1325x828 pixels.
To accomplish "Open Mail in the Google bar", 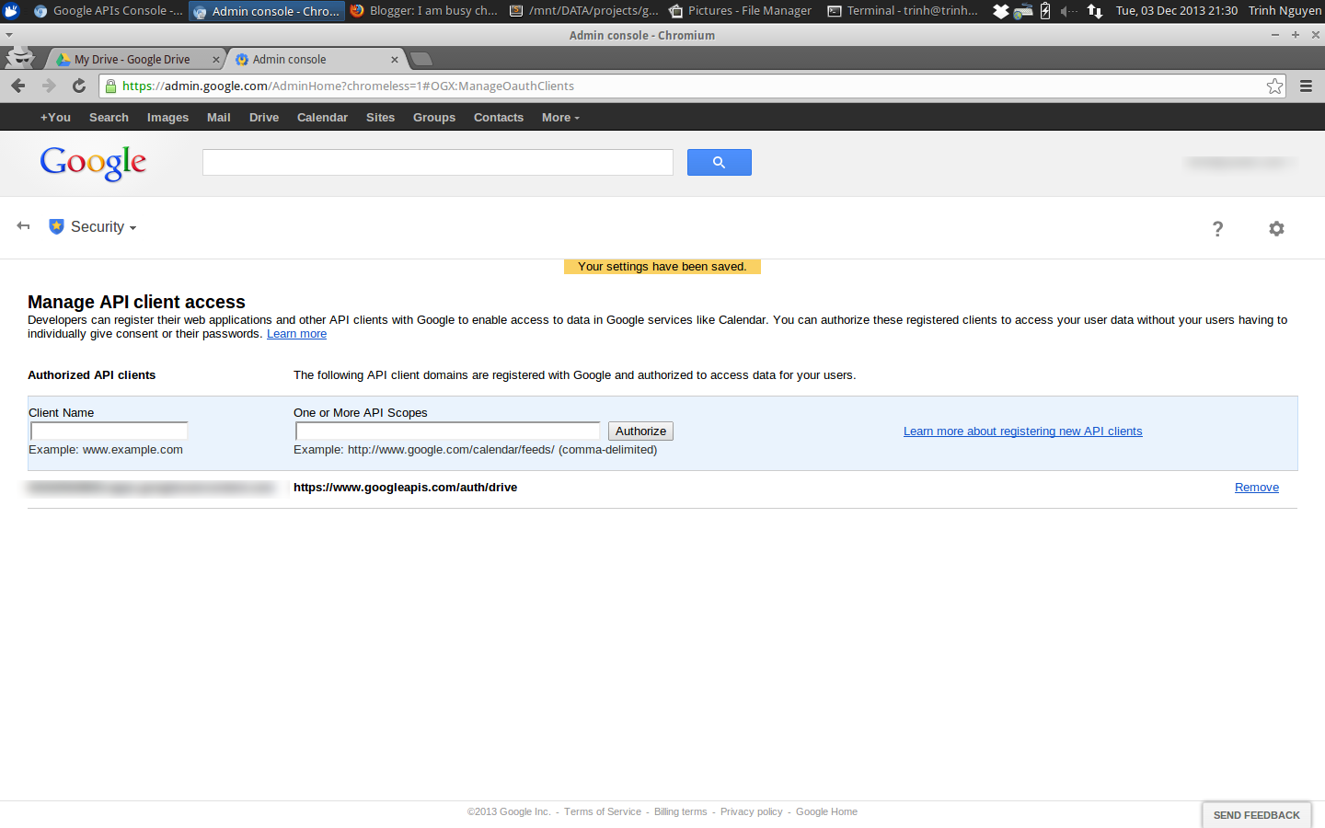I will [219, 118].
